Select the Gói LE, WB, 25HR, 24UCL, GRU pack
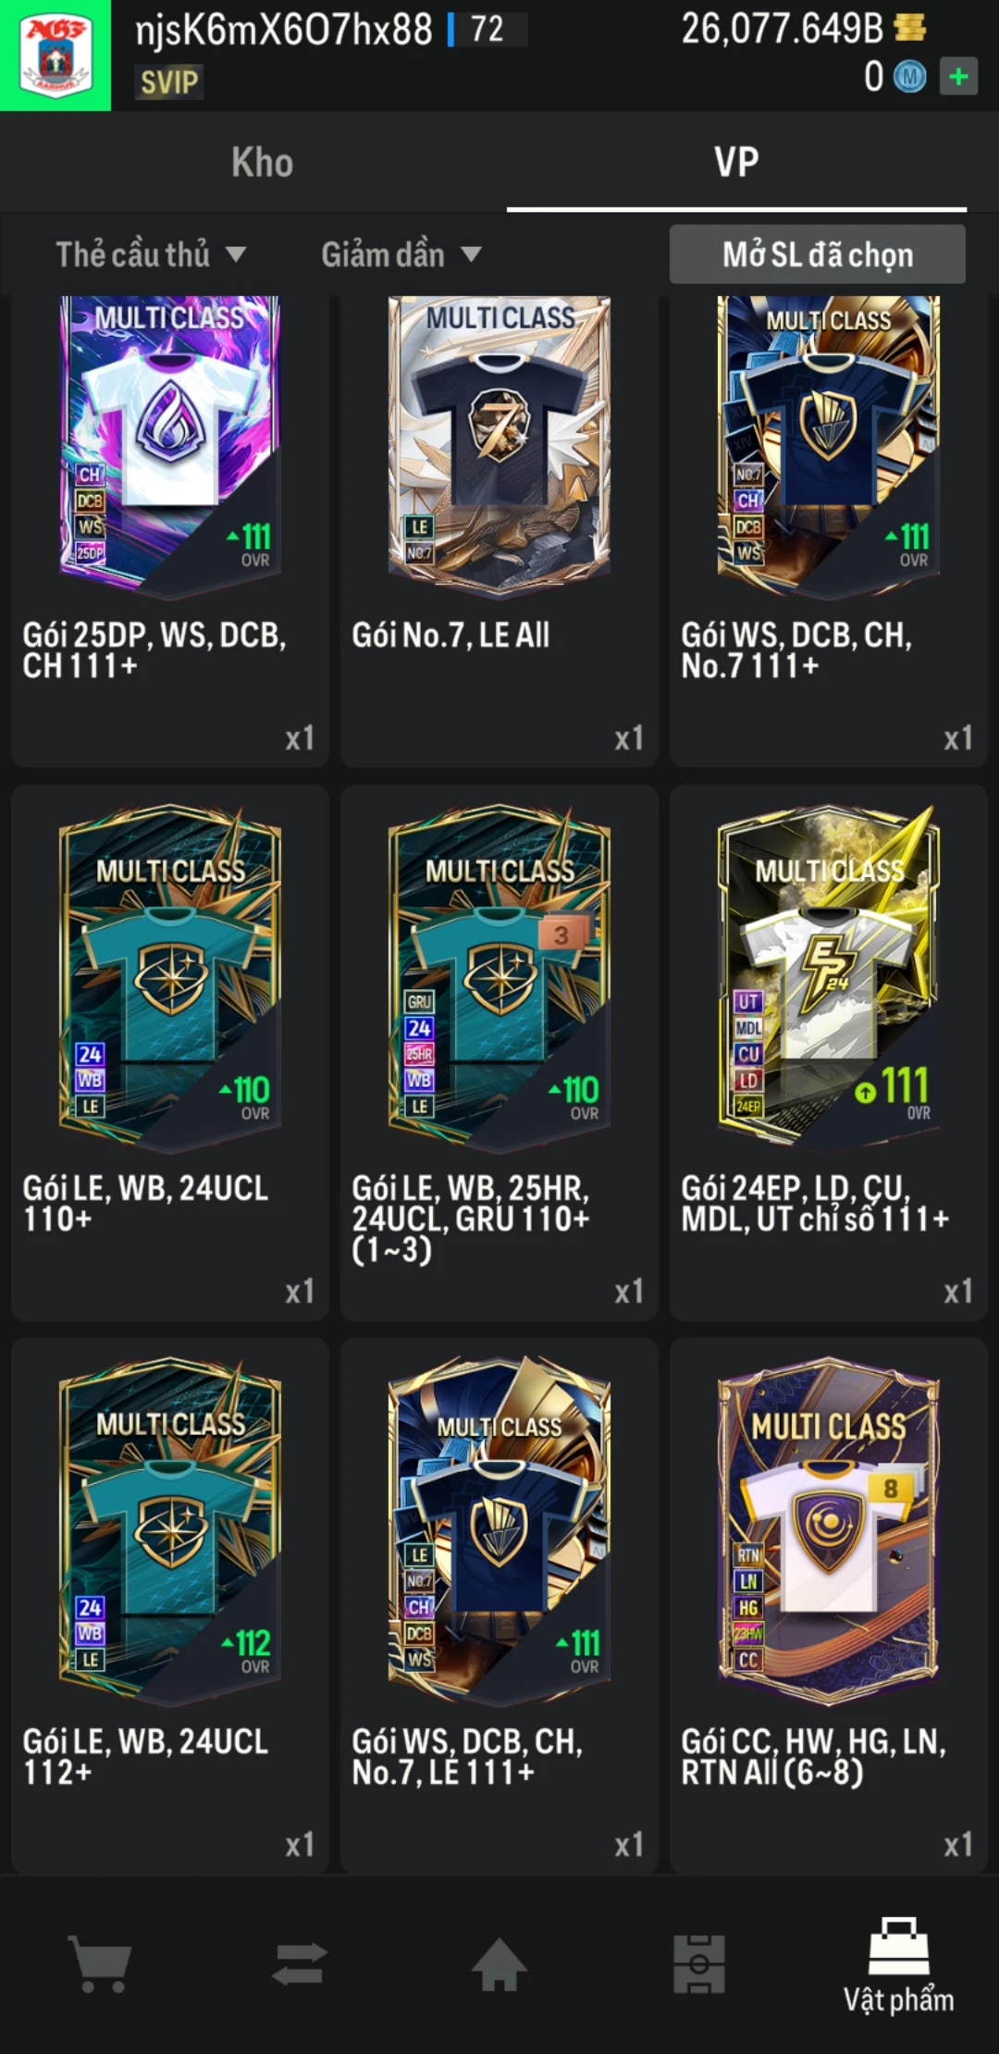Image resolution: width=999 pixels, height=2054 pixels. click(x=499, y=1052)
